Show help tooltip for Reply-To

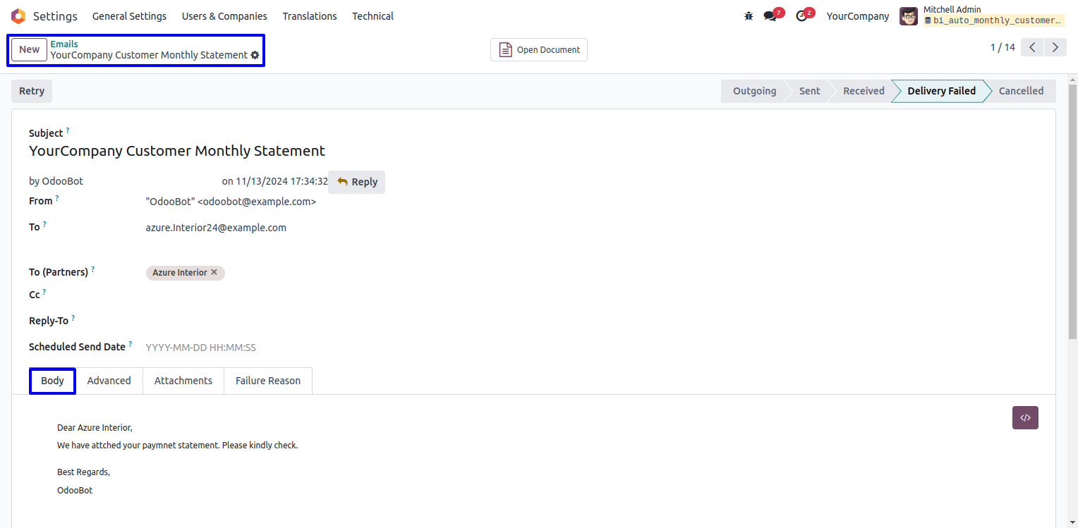[x=73, y=318]
